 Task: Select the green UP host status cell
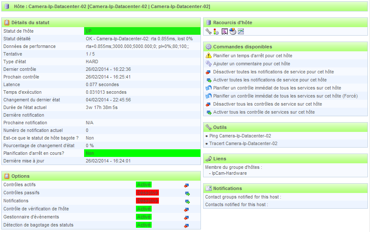[x=142, y=31]
